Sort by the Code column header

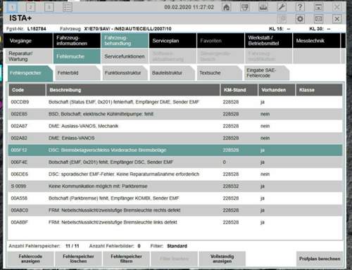coord(27,90)
